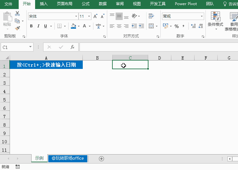The image size is (238, 170).
Task: Open the 公式 ribbon tab
Action: [x=86, y=4]
